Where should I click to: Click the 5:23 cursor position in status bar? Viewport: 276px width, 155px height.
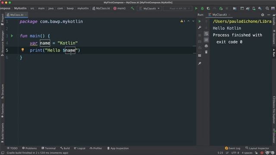click(220, 153)
